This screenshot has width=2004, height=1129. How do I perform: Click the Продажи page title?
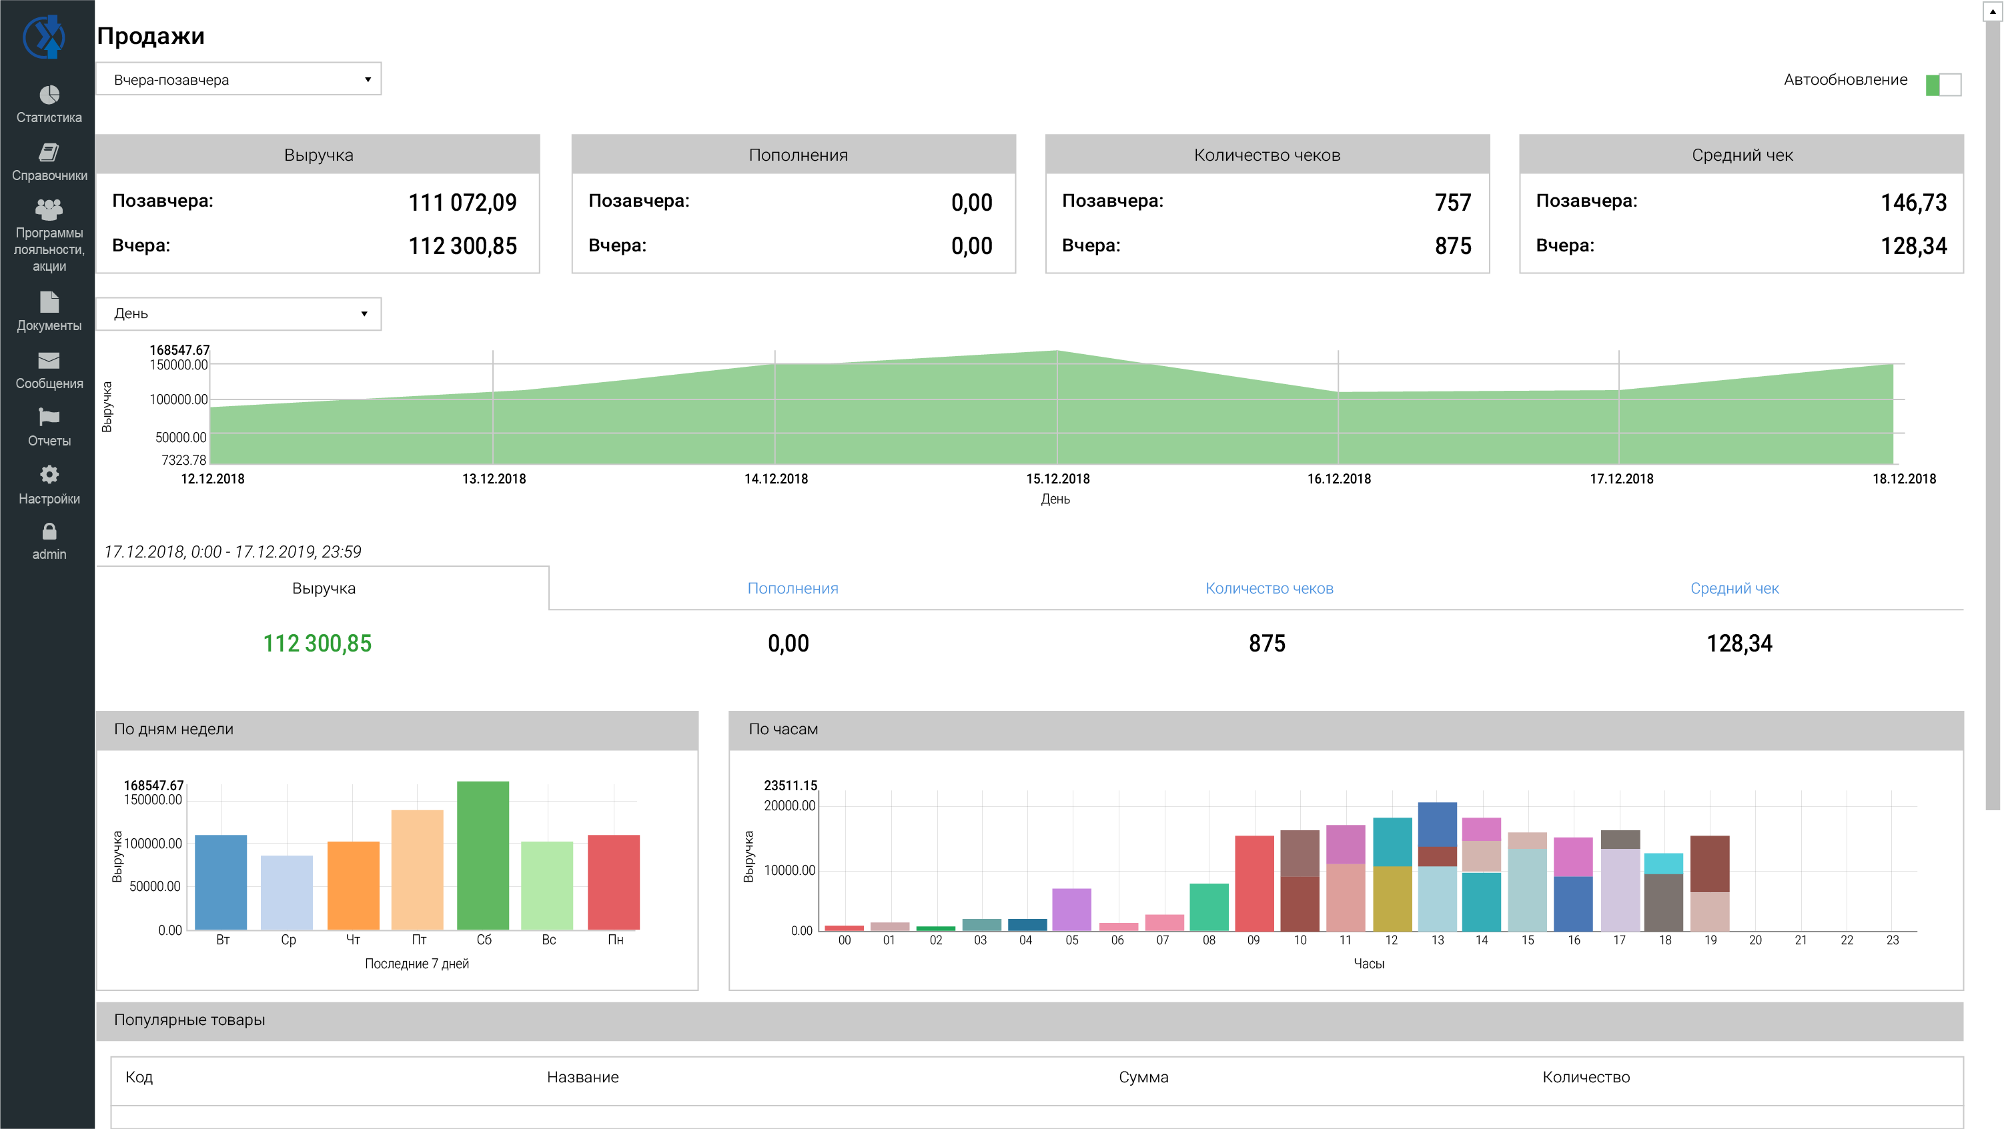point(151,36)
